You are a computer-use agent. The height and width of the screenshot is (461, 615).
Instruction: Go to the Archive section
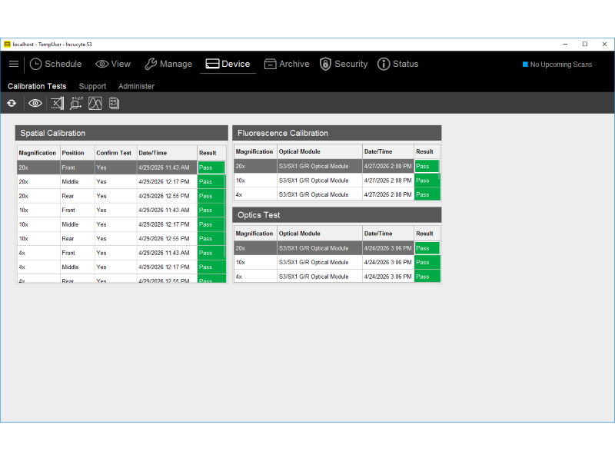tap(287, 64)
